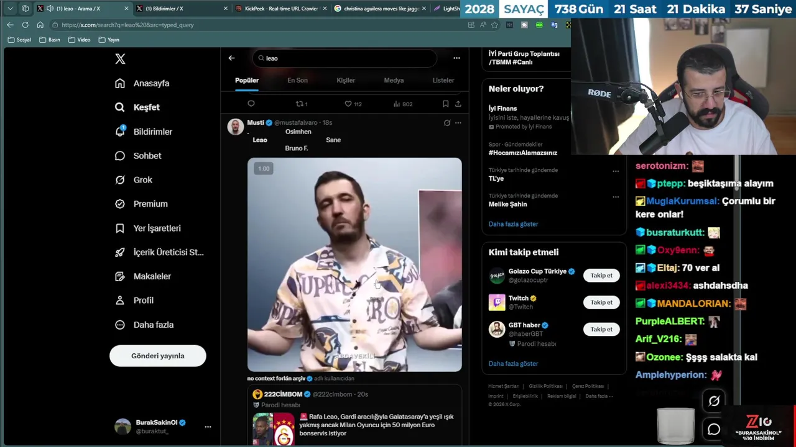Switch to the Medya tab

(x=394, y=80)
